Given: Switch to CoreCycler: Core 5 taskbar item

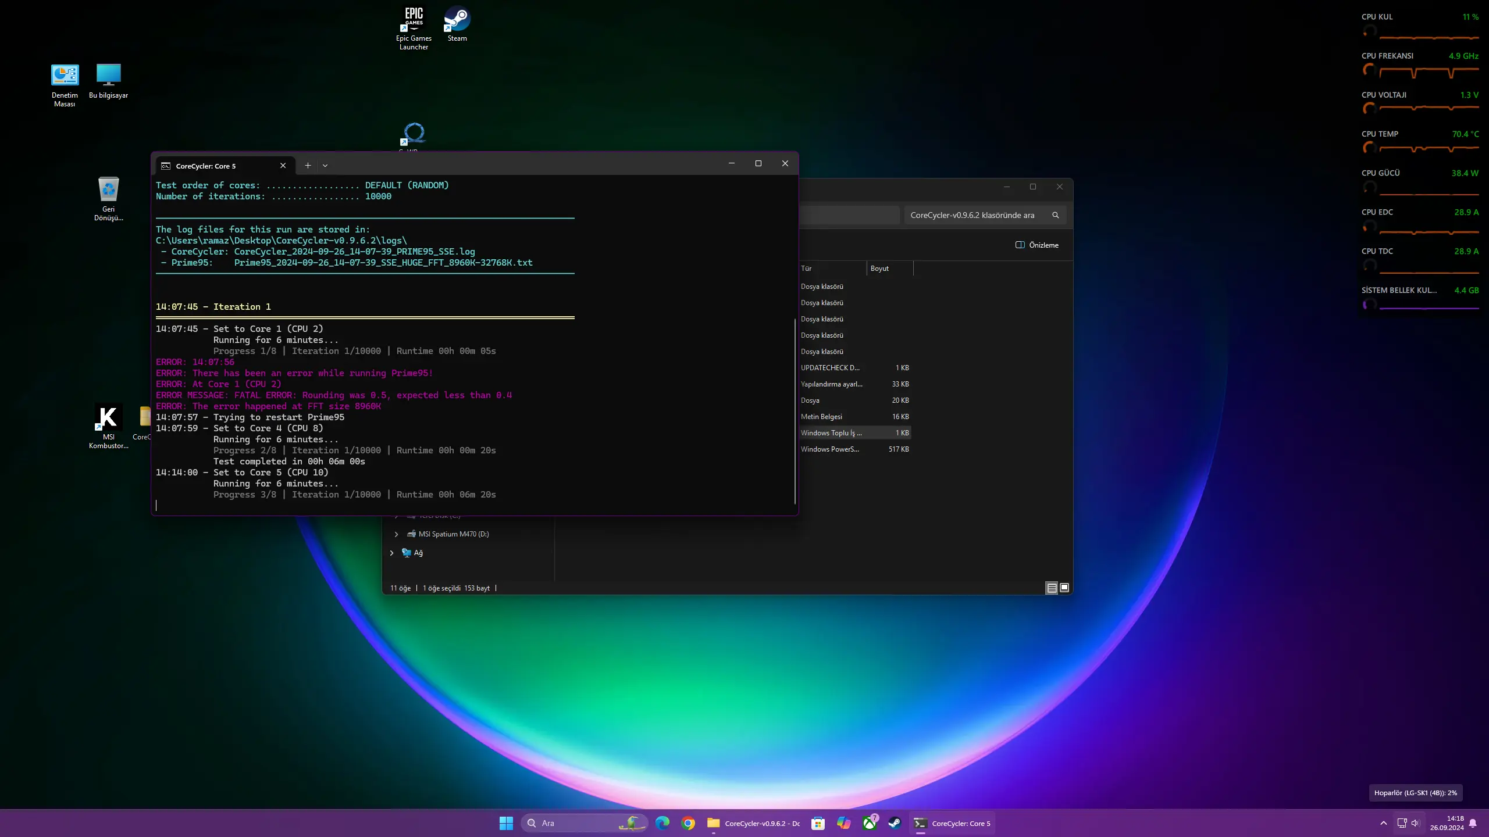Looking at the screenshot, I should pyautogui.click(x=952, y=823).
